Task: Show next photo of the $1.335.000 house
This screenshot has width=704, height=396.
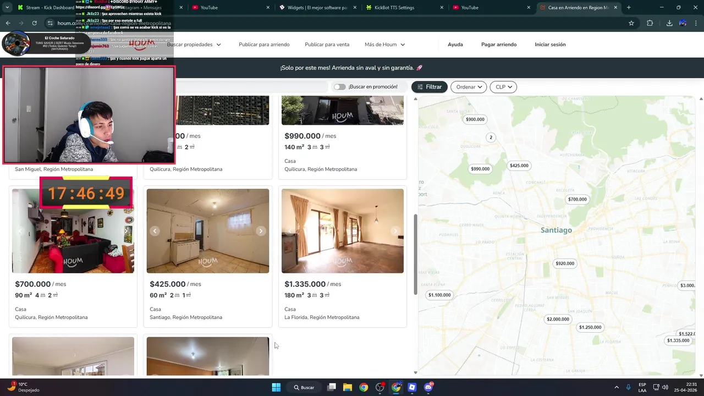Action: 395,231
